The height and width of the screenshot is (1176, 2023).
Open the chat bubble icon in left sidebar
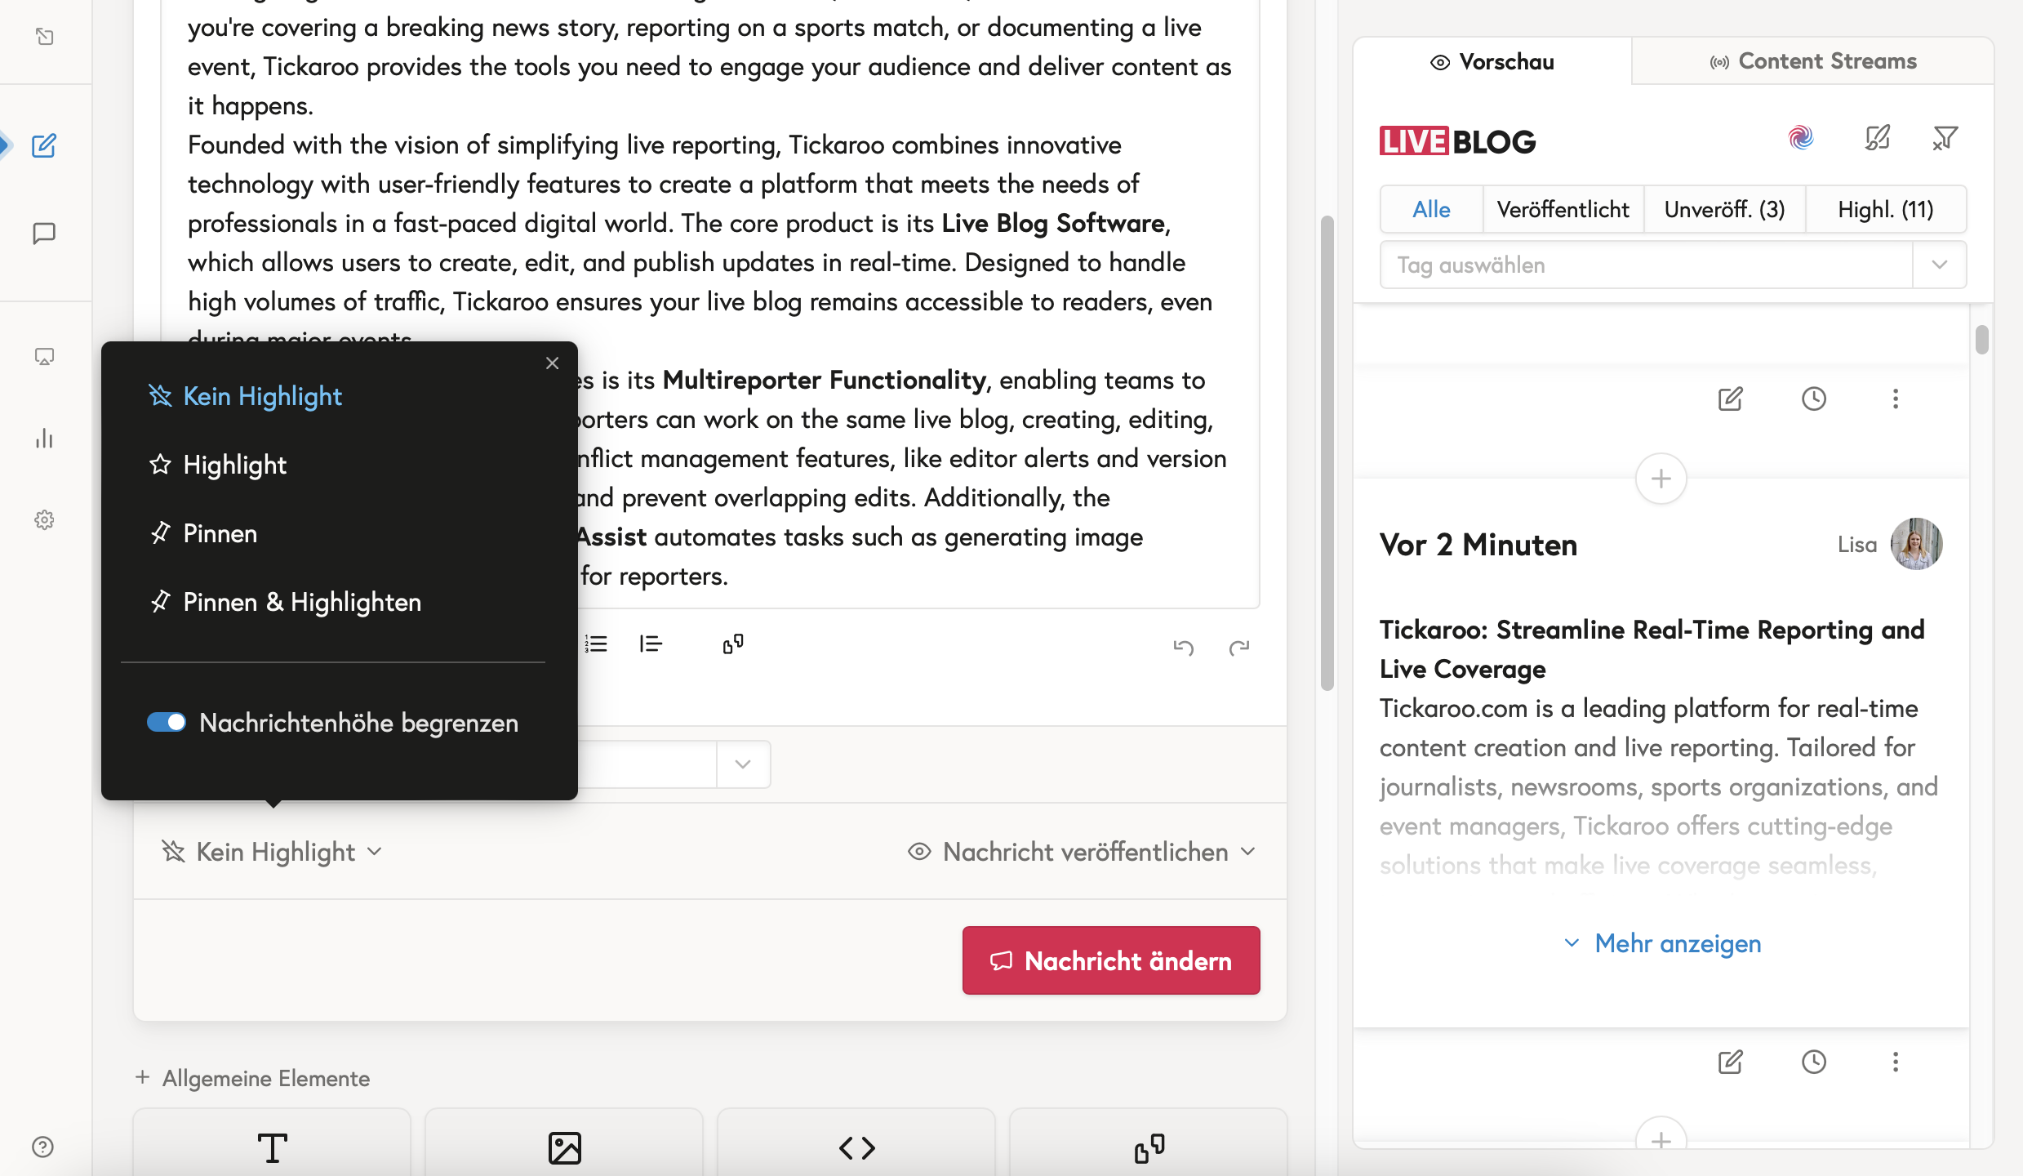tap(44, 234)
